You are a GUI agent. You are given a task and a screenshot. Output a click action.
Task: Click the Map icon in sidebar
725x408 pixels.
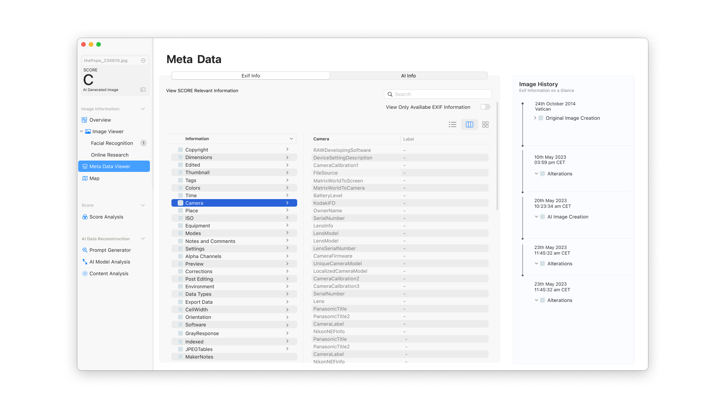[x=85, y=178]
